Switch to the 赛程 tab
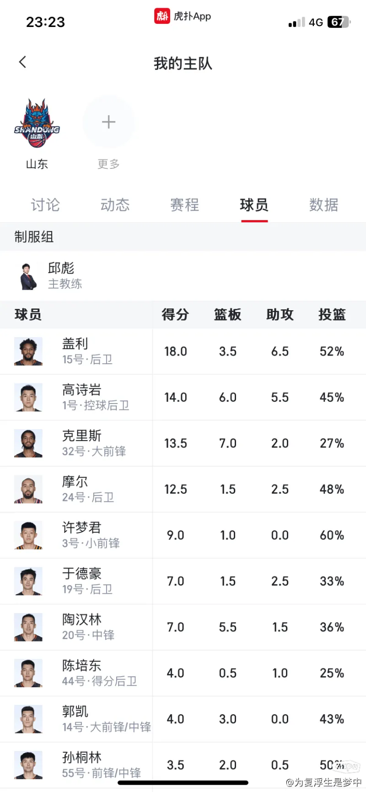Viewport: 366px width, 792px height. pyautogui.click(x=184, y=205)
